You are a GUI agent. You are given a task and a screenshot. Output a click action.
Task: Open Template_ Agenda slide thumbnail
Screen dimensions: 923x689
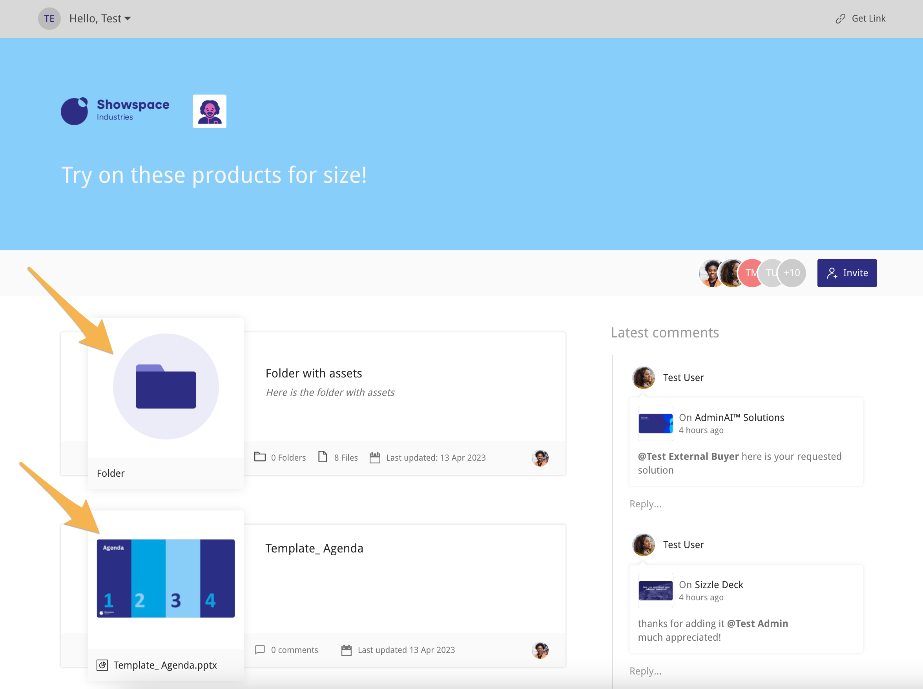(x=166, y=578)
